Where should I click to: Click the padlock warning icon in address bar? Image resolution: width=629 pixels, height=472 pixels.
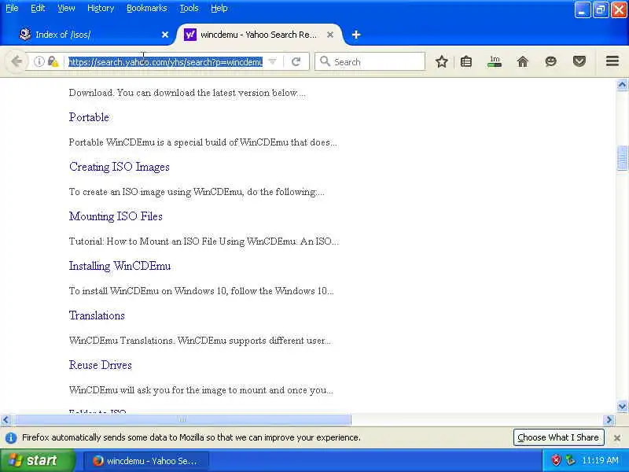click(x=53, y=61)
